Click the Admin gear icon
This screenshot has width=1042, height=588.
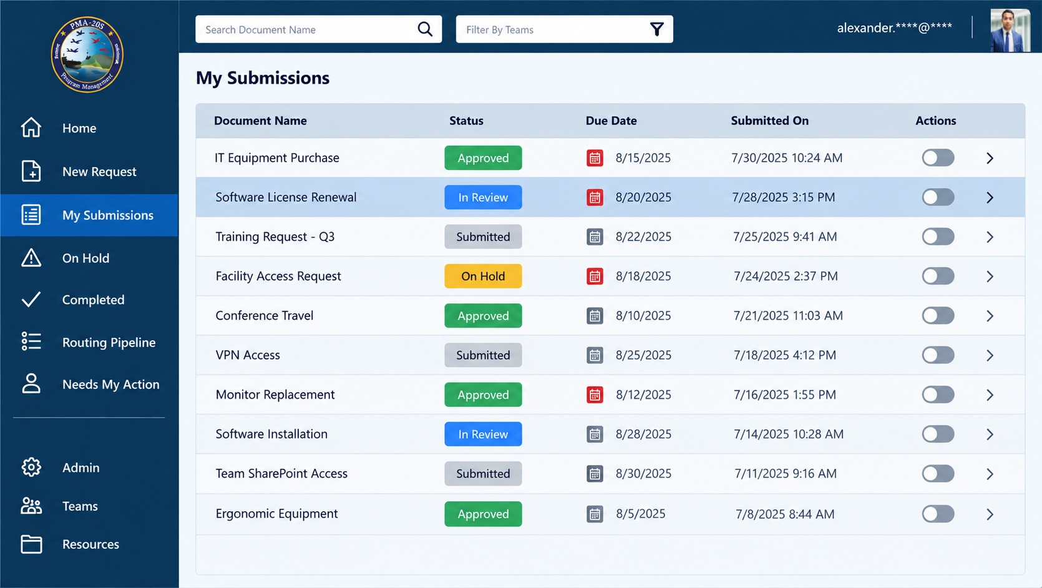[x=31, y=467]
